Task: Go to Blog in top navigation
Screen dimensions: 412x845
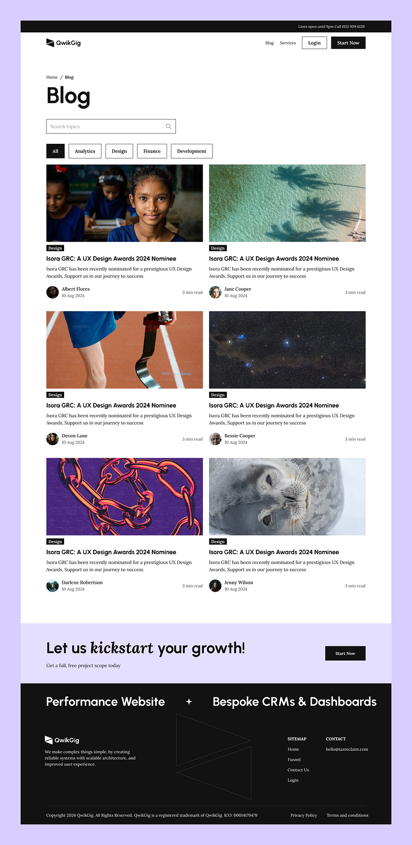Action: click(270, 43)
